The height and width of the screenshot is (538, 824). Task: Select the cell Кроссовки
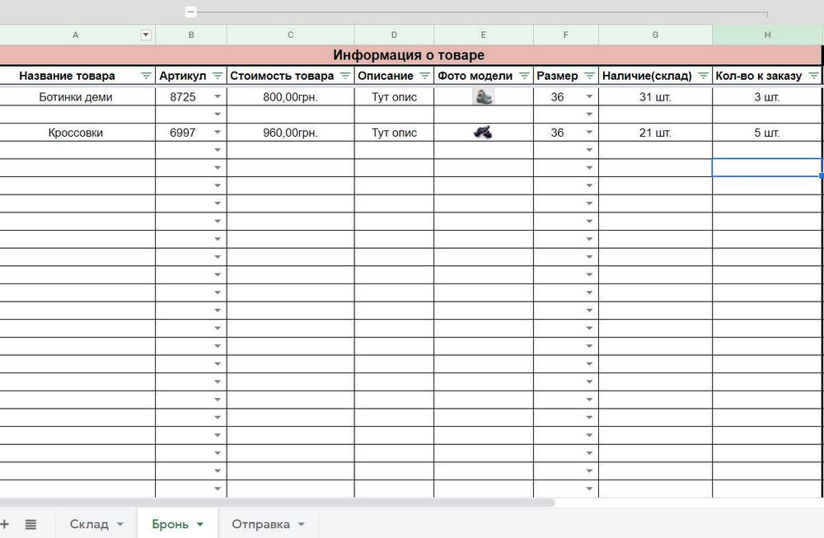pyautogui.click(x=76, y=133)
